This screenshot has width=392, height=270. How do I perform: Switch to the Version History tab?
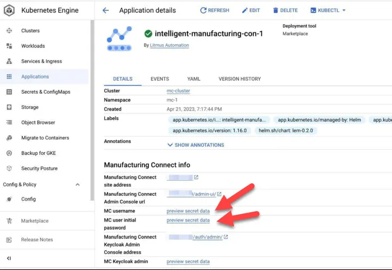coord(239,79)
